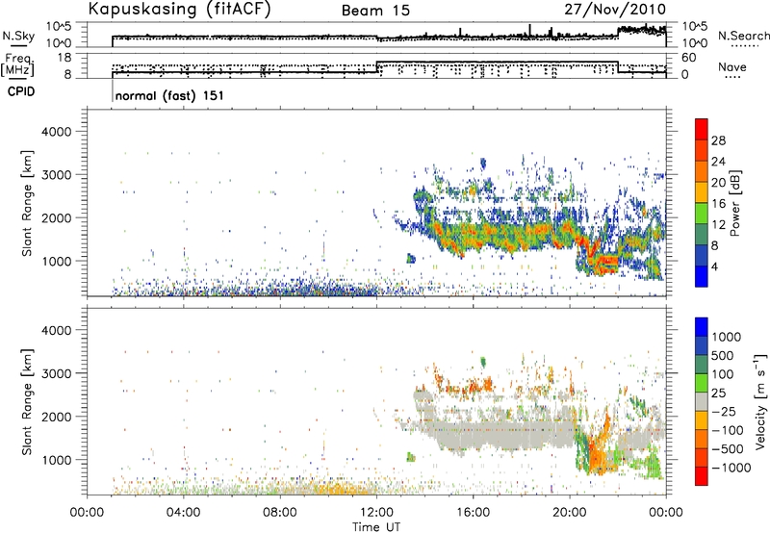Click the Nave legend label
Viewport: 770px width, 533px height.
click(x=732, y=67)
